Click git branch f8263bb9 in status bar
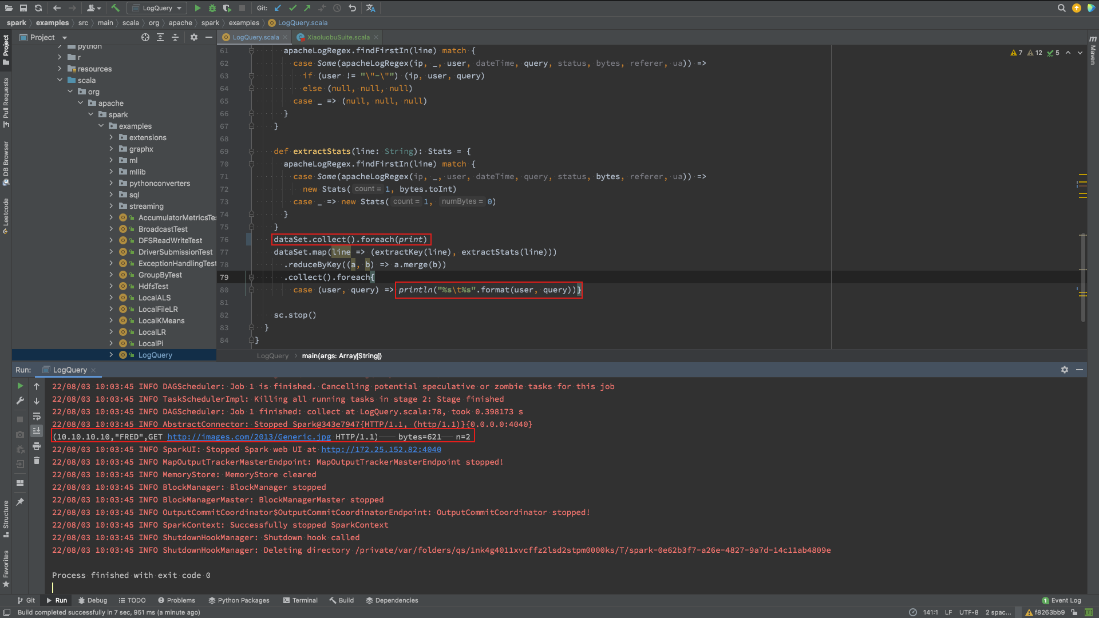The image size is (1099, 618). pyautogui.click(x=1045, y=612)
